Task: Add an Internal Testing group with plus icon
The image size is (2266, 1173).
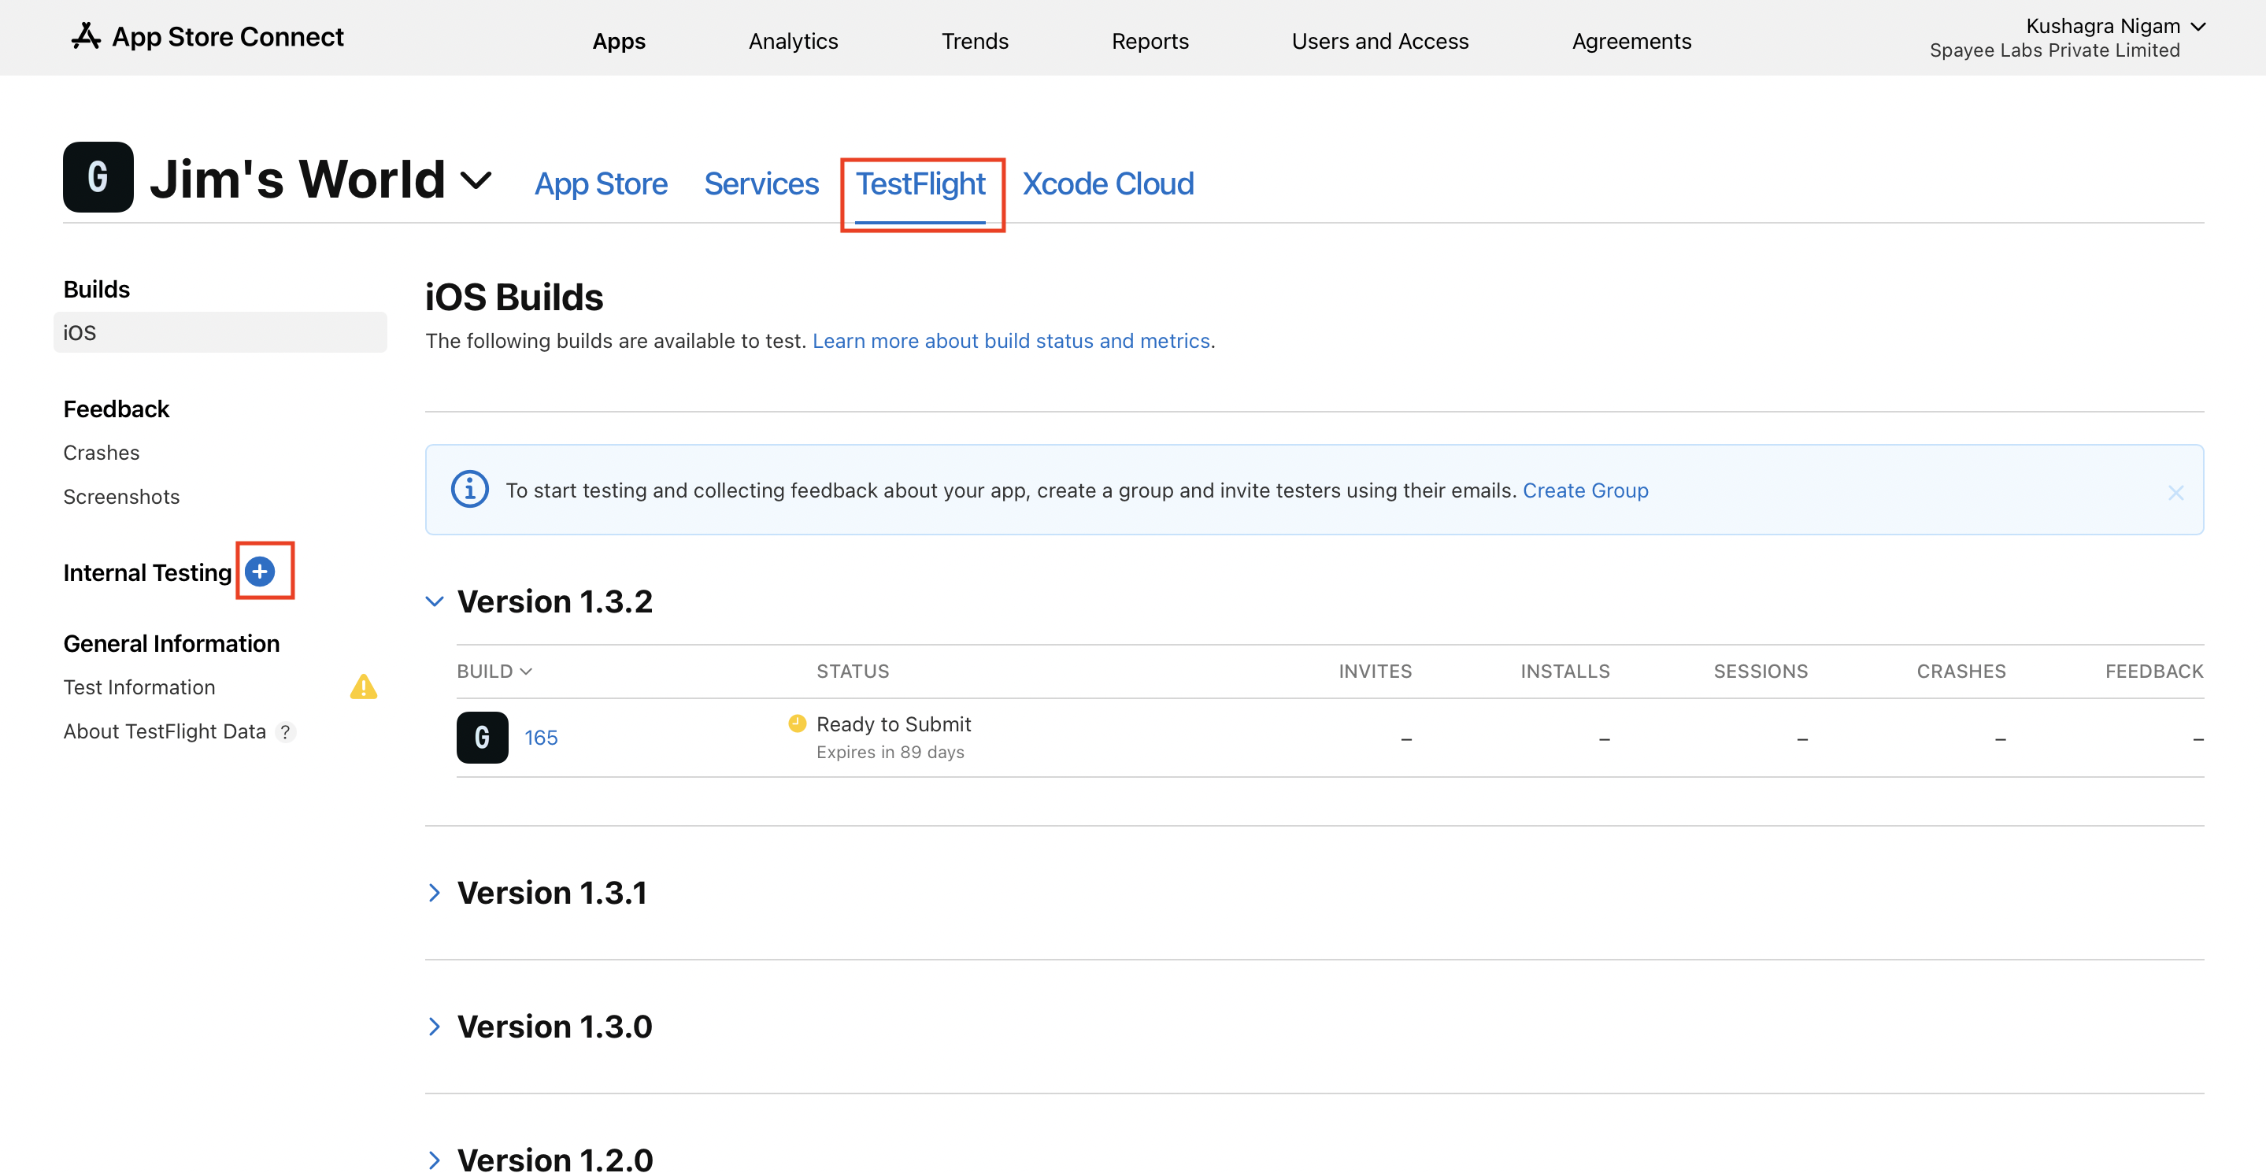Action: coord(260,572)
